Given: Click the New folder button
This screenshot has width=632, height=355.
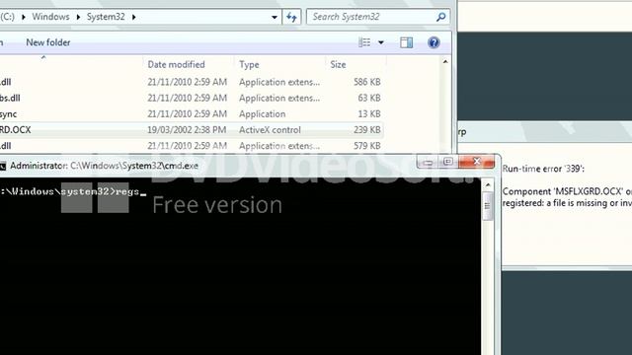Looking at the screenshot, I should pyautogui.click(x=48, y=42).
